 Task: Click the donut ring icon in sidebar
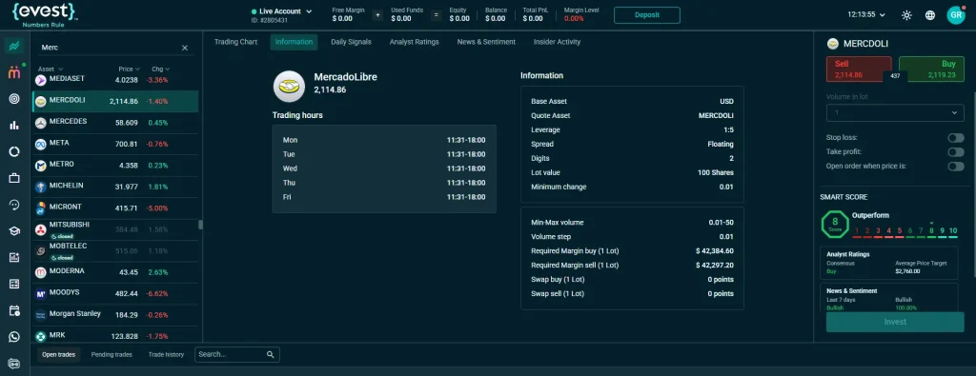click(x=14, y=151)
